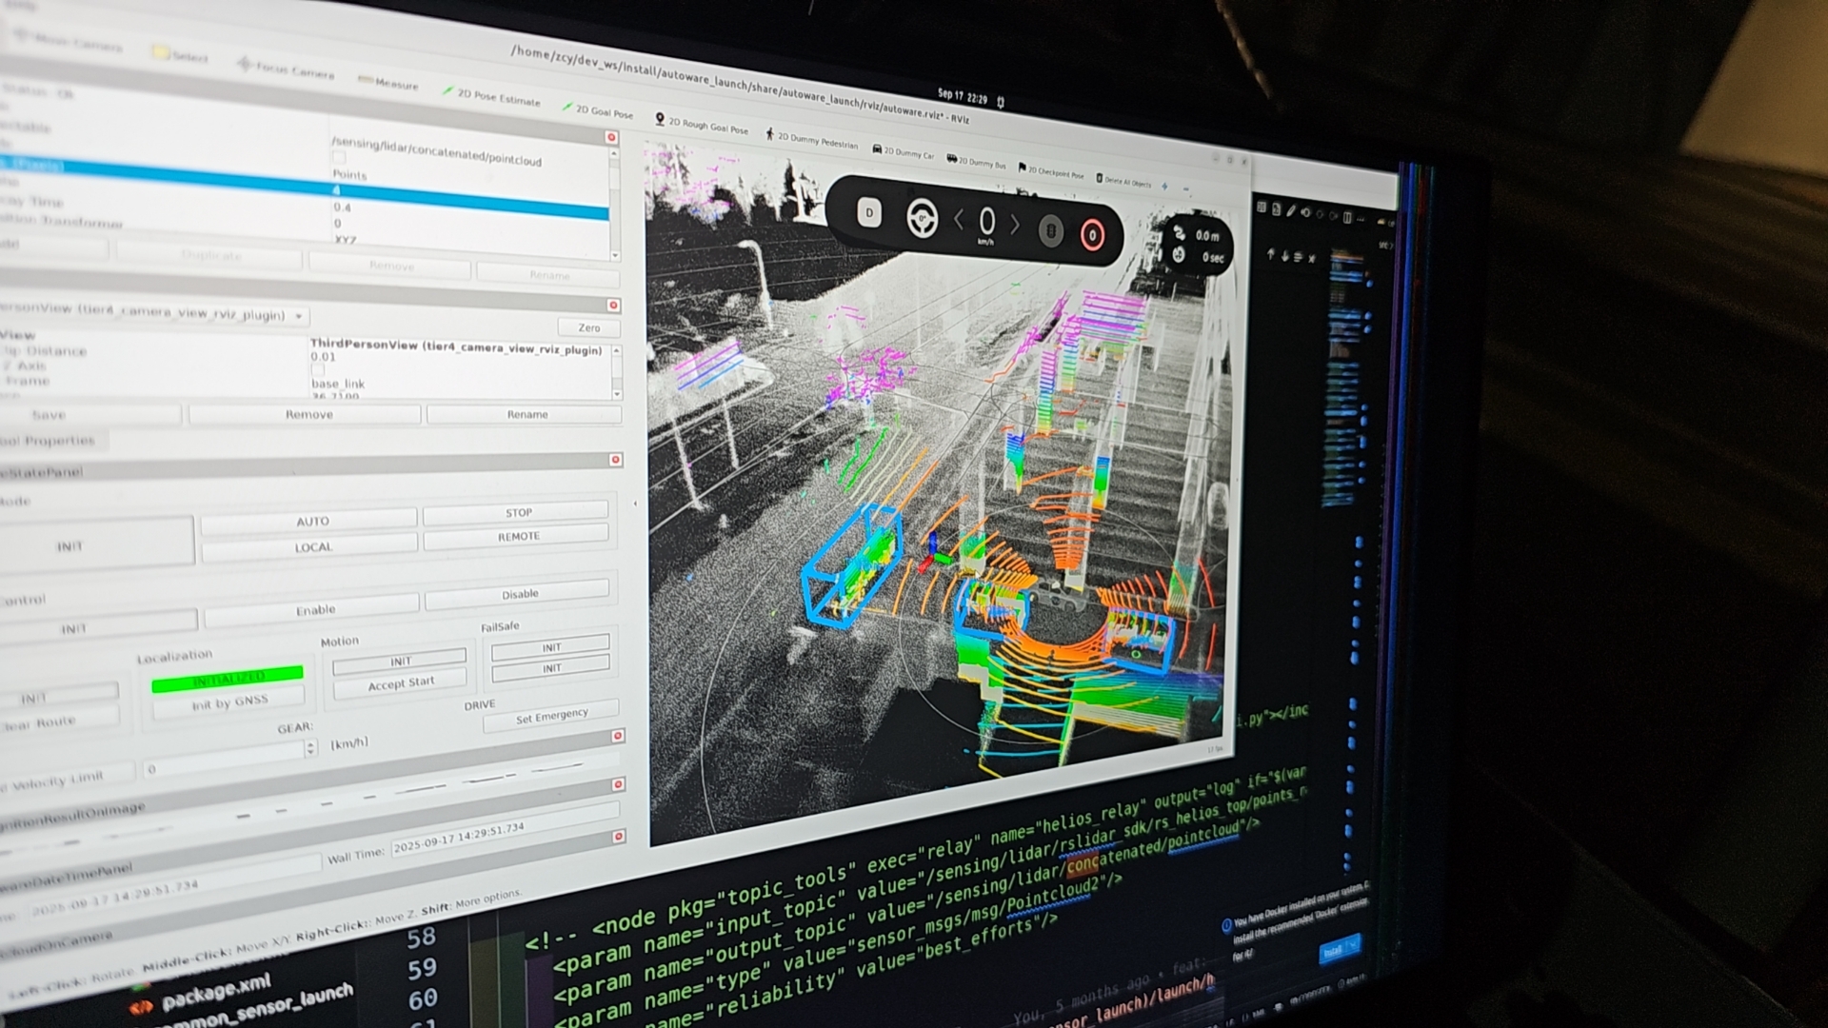Image resolution: width=1828 pixels, height=1028 pixels.
Task: Click the Init by GNSS button
Action: click(x=229, y=703)
